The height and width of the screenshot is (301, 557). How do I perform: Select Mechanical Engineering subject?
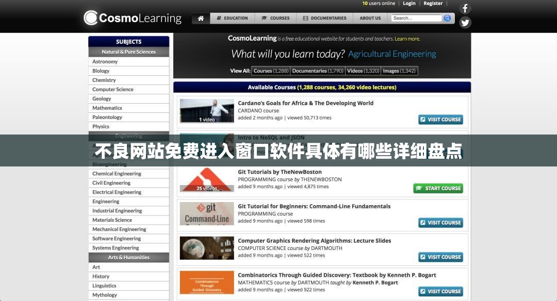tap(128, 229)
